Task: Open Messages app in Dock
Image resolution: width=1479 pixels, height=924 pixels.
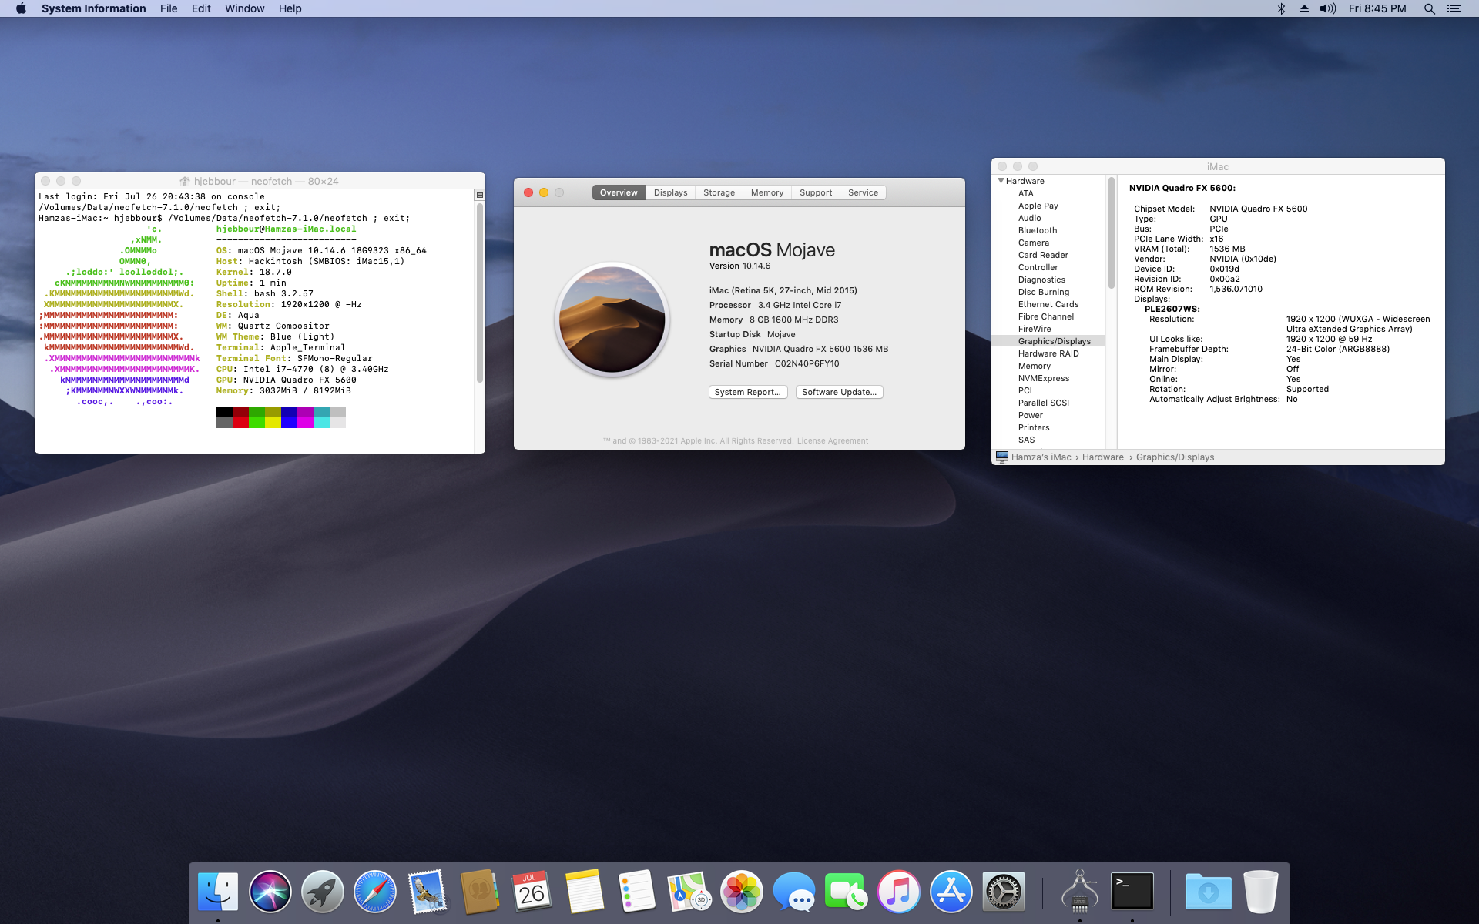Action: pyautogui.click(x=794, y=892)
